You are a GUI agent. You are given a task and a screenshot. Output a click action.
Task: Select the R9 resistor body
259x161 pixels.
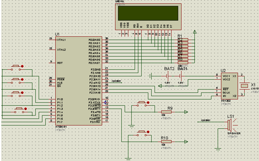click(x=166, y=112)
